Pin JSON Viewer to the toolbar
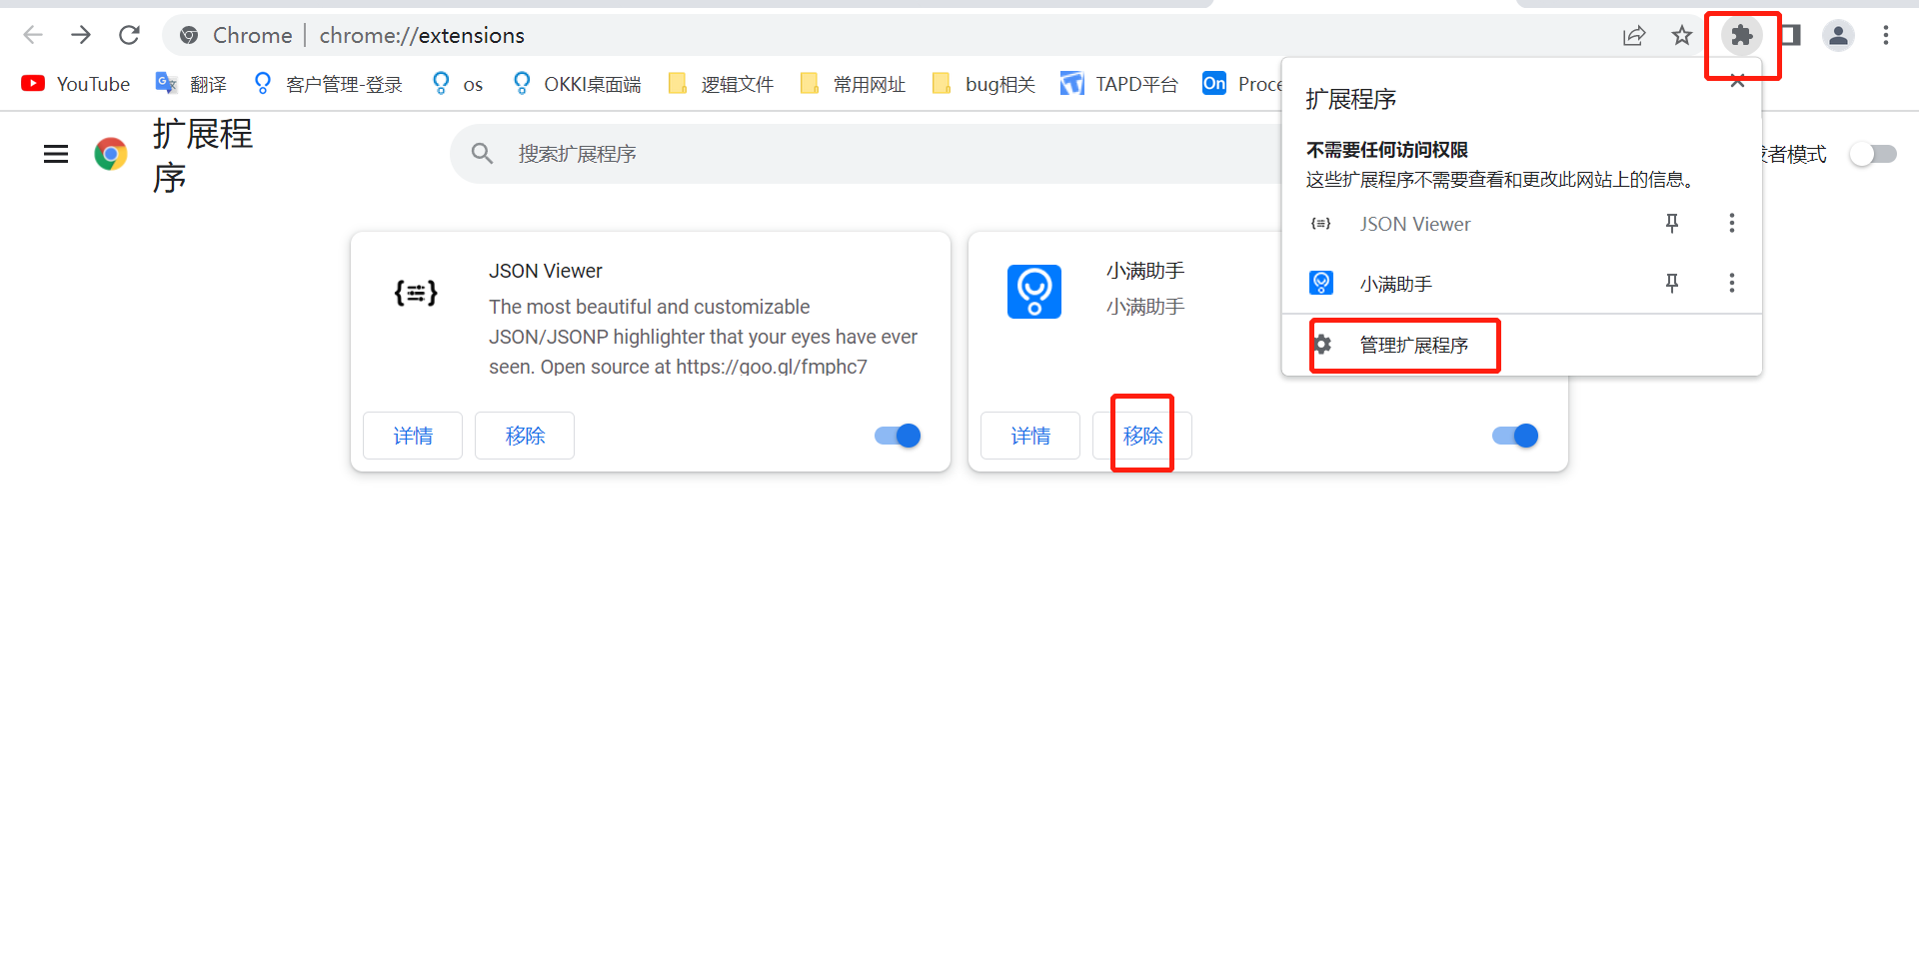The image size is (1919, 964). 1672,224
